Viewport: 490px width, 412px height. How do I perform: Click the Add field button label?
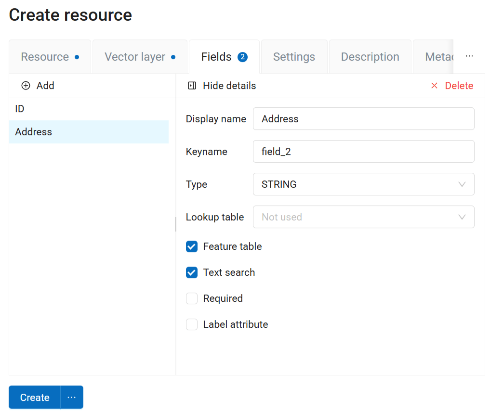[45, 86]
